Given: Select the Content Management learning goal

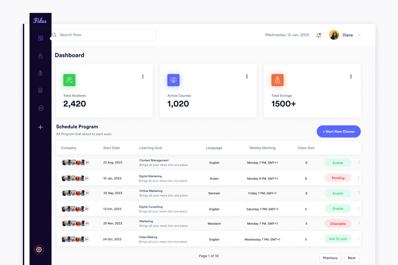Looking at the screenshot, I should tap(154, 160).
